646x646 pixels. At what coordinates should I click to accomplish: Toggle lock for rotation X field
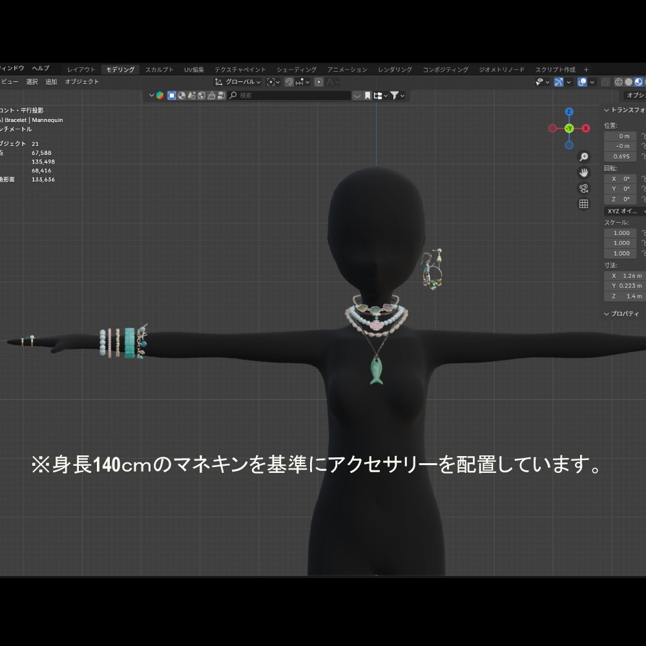point(643,179)
